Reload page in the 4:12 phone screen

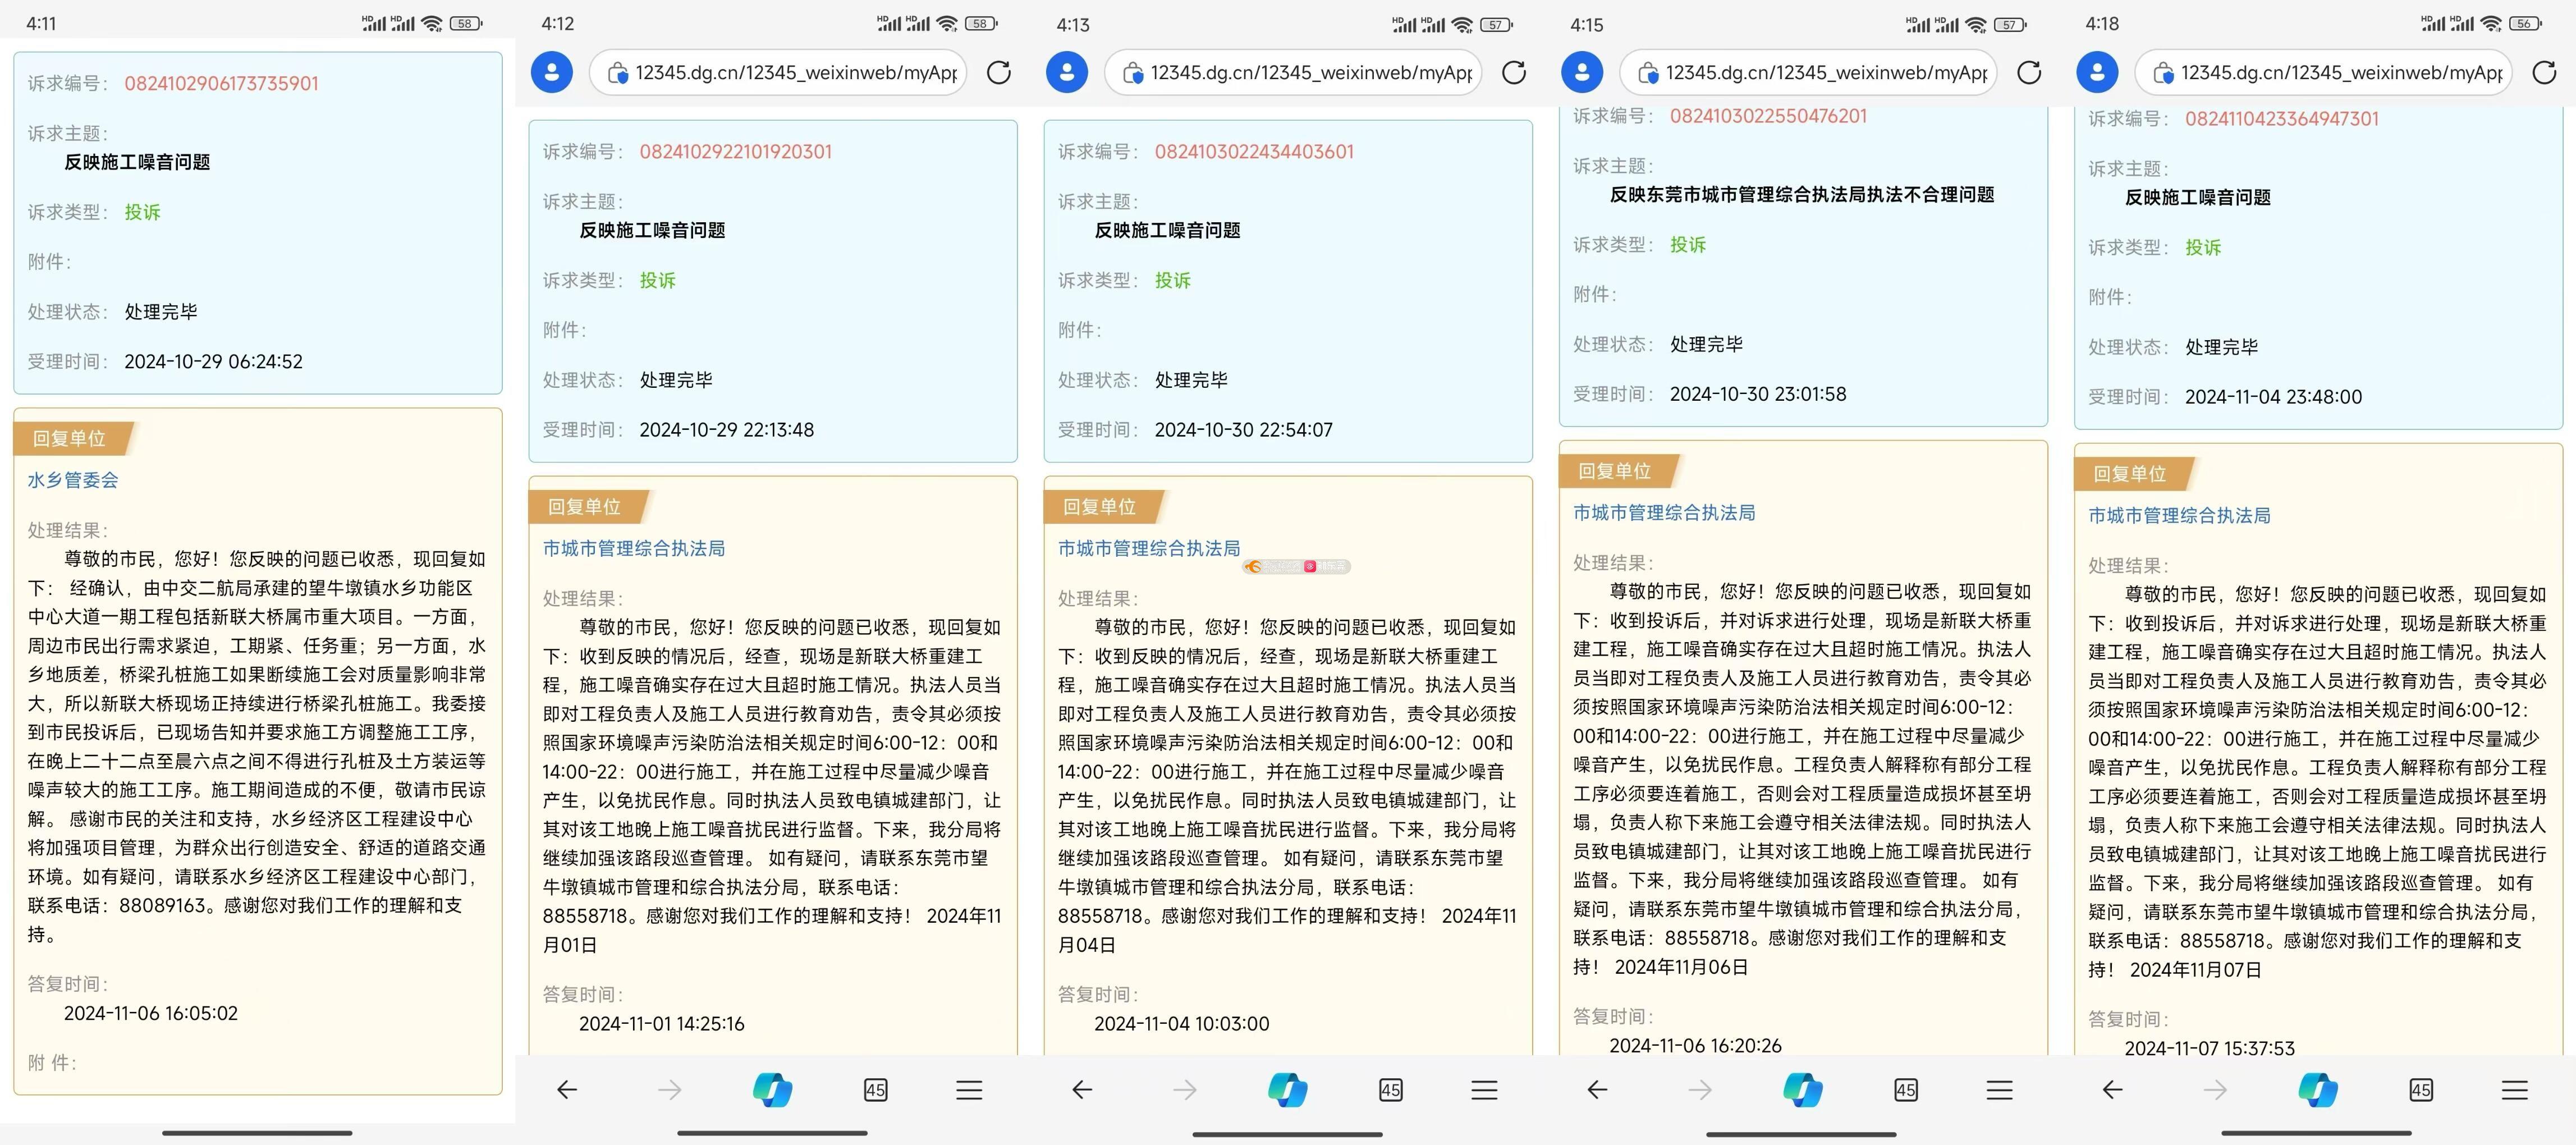click(998, 72)
